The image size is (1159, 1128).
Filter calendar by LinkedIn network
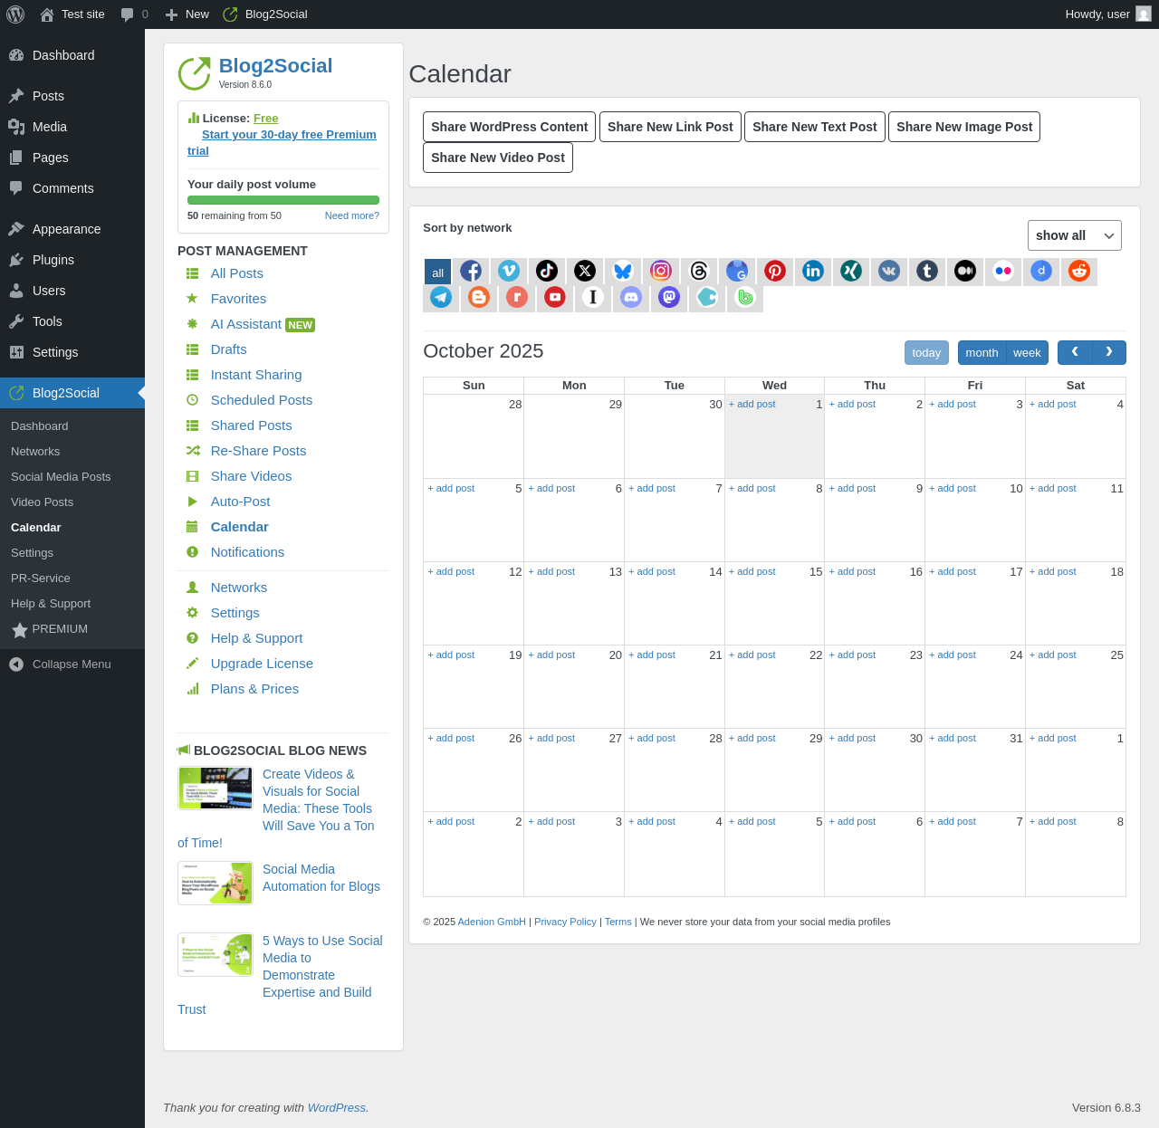pos(813,271)
